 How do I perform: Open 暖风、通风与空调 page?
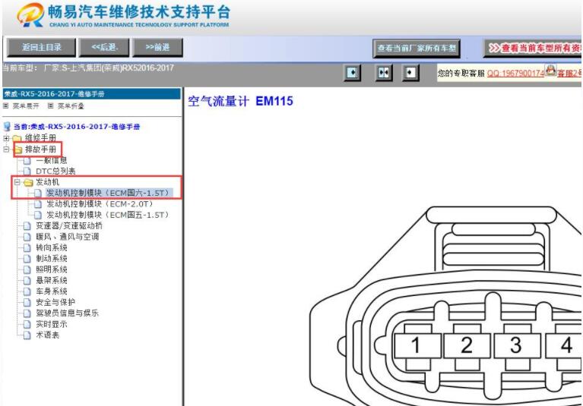(x=68, y=237)
